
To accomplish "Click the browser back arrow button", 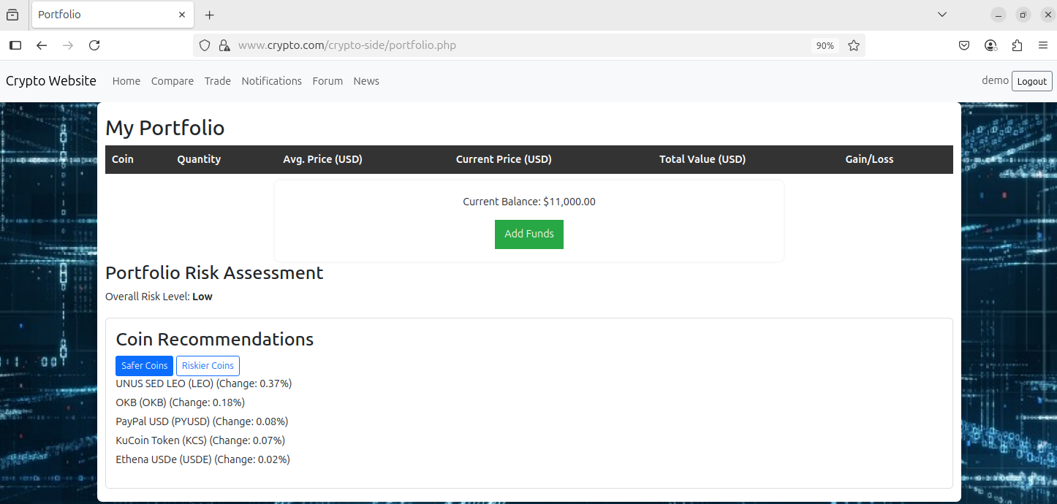I will pos(42,45).
